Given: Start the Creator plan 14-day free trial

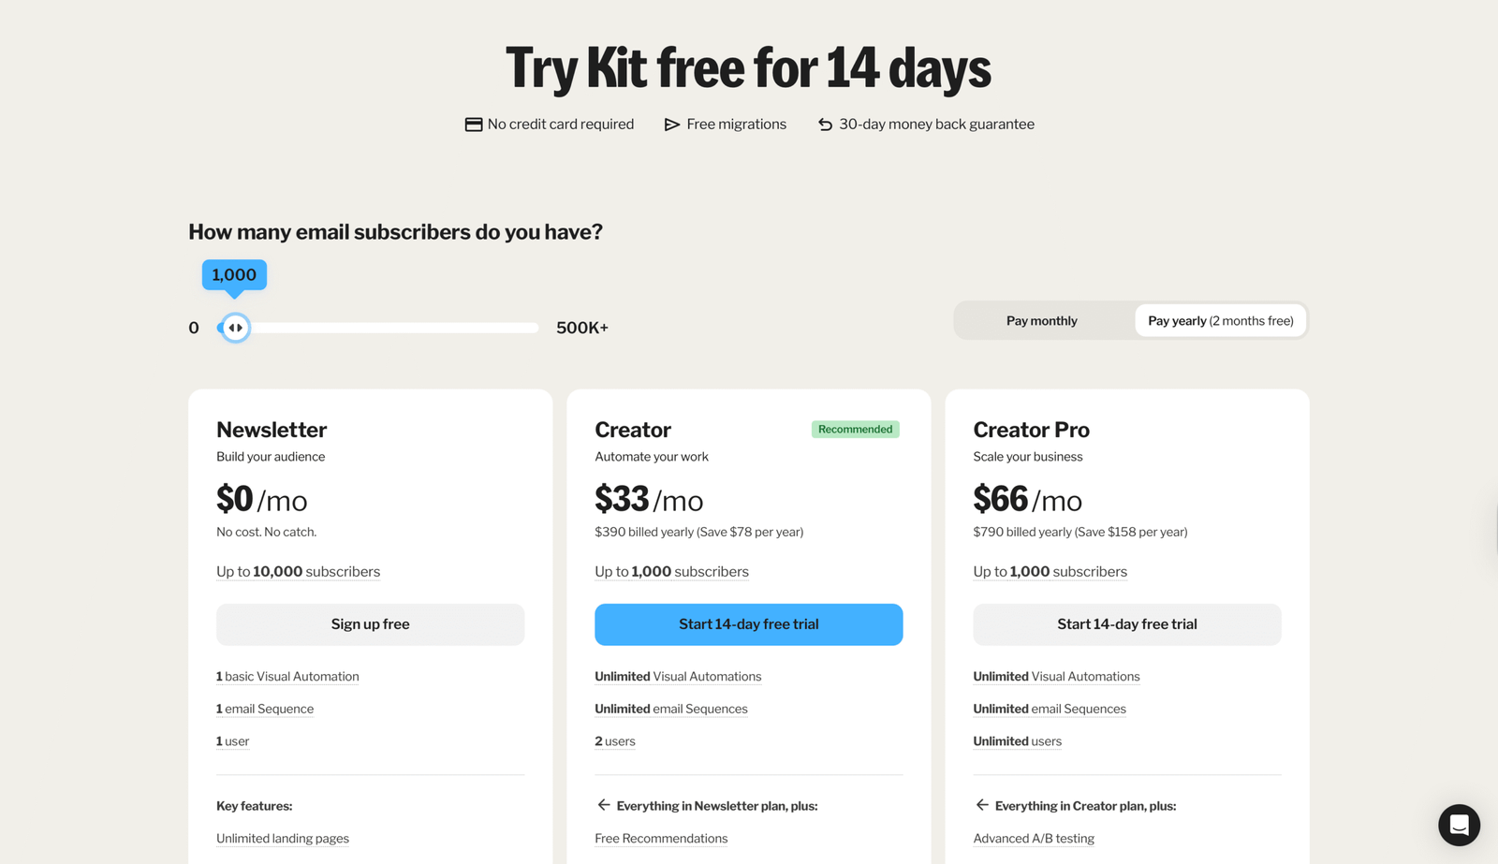Looking at the screenshot, I should click(748, 624).
